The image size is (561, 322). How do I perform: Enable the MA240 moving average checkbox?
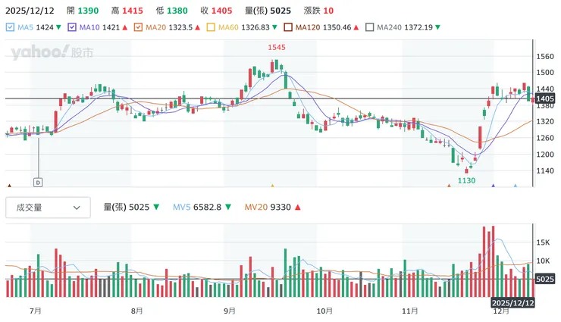point(370,27)
